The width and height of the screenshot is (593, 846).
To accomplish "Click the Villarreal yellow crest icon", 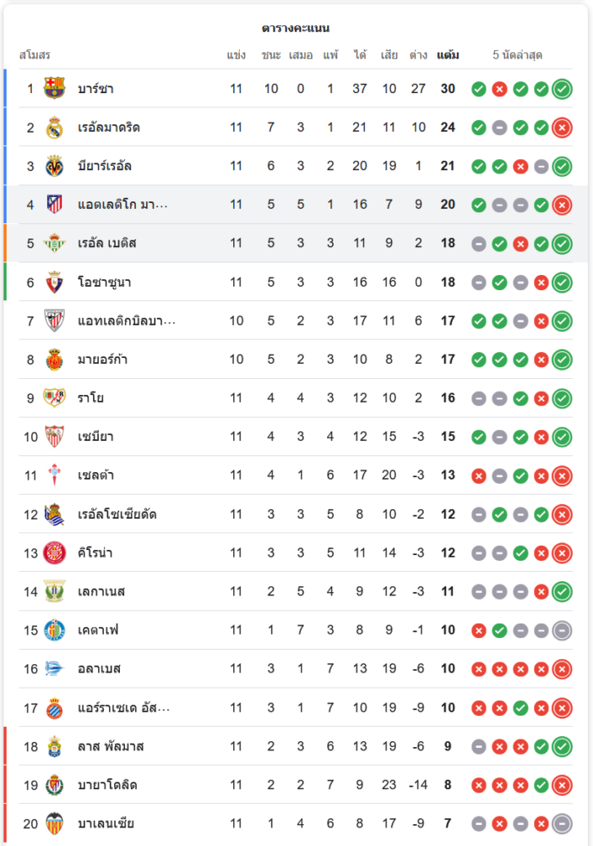I will tap(55, 166).
